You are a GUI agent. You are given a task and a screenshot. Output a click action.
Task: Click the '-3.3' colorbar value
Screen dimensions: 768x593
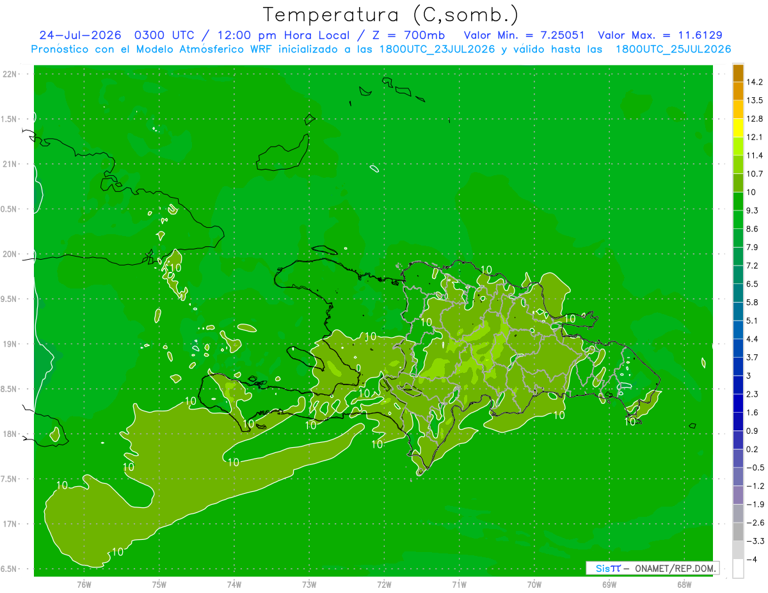pyautogui.click(x=754, y=541)
